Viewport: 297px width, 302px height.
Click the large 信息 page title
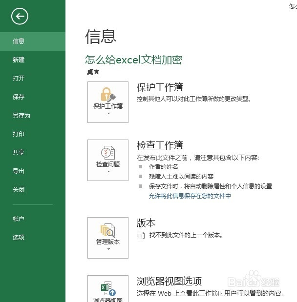pyautogui.click(x=101, y=37)
